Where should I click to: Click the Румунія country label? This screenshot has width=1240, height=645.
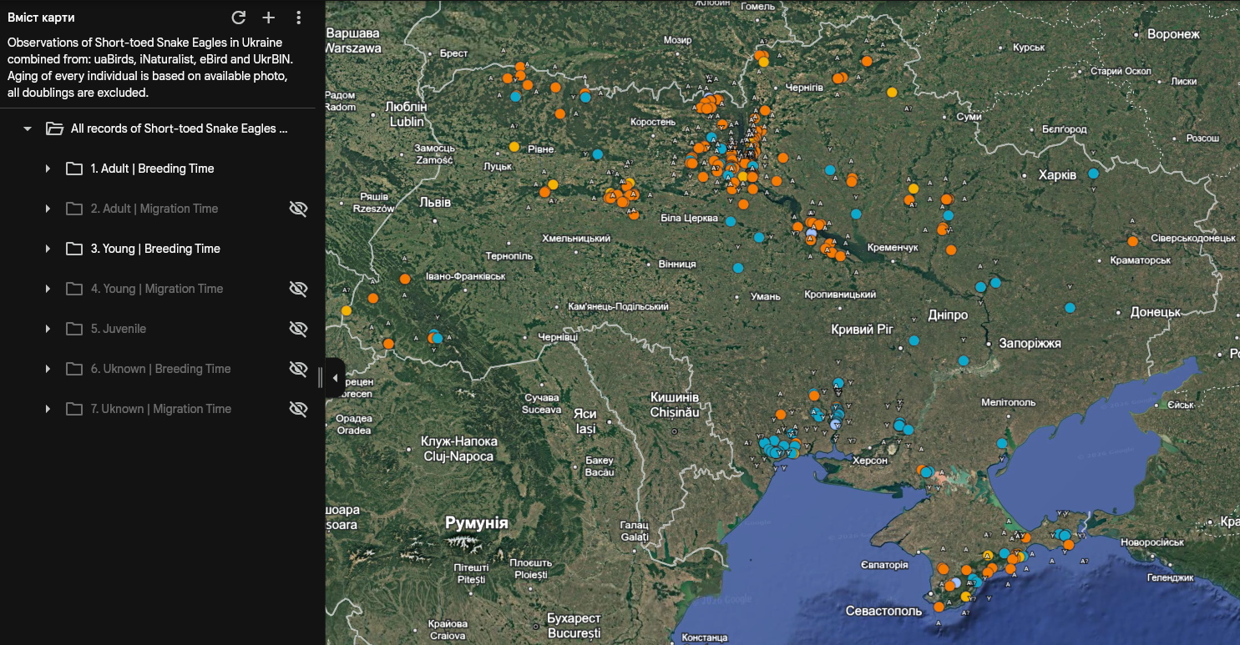click(476, 523)
